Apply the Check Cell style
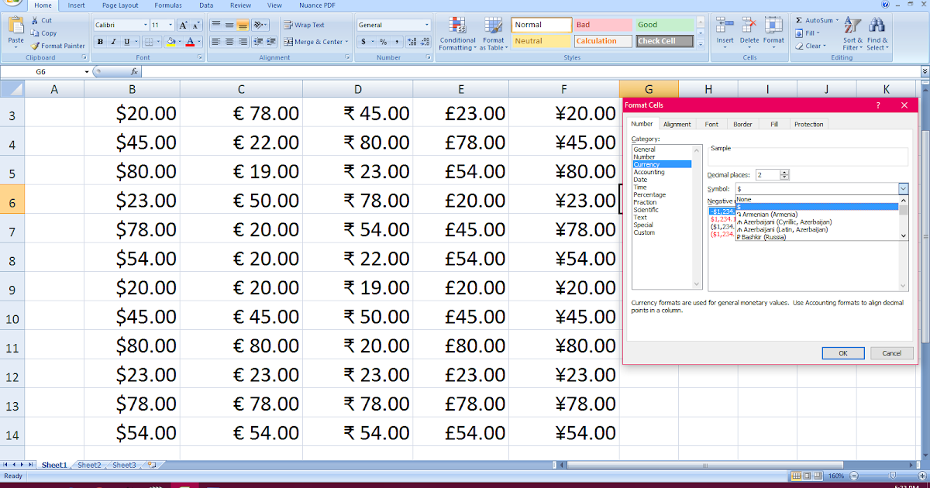Screen dimensions: 930x488 point(664,41)
